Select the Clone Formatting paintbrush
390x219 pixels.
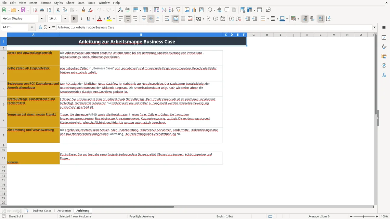click(84, 10)
